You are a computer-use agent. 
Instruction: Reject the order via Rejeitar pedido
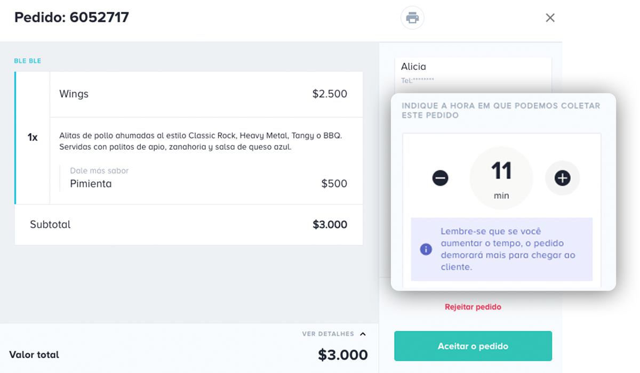coord(473,307)
